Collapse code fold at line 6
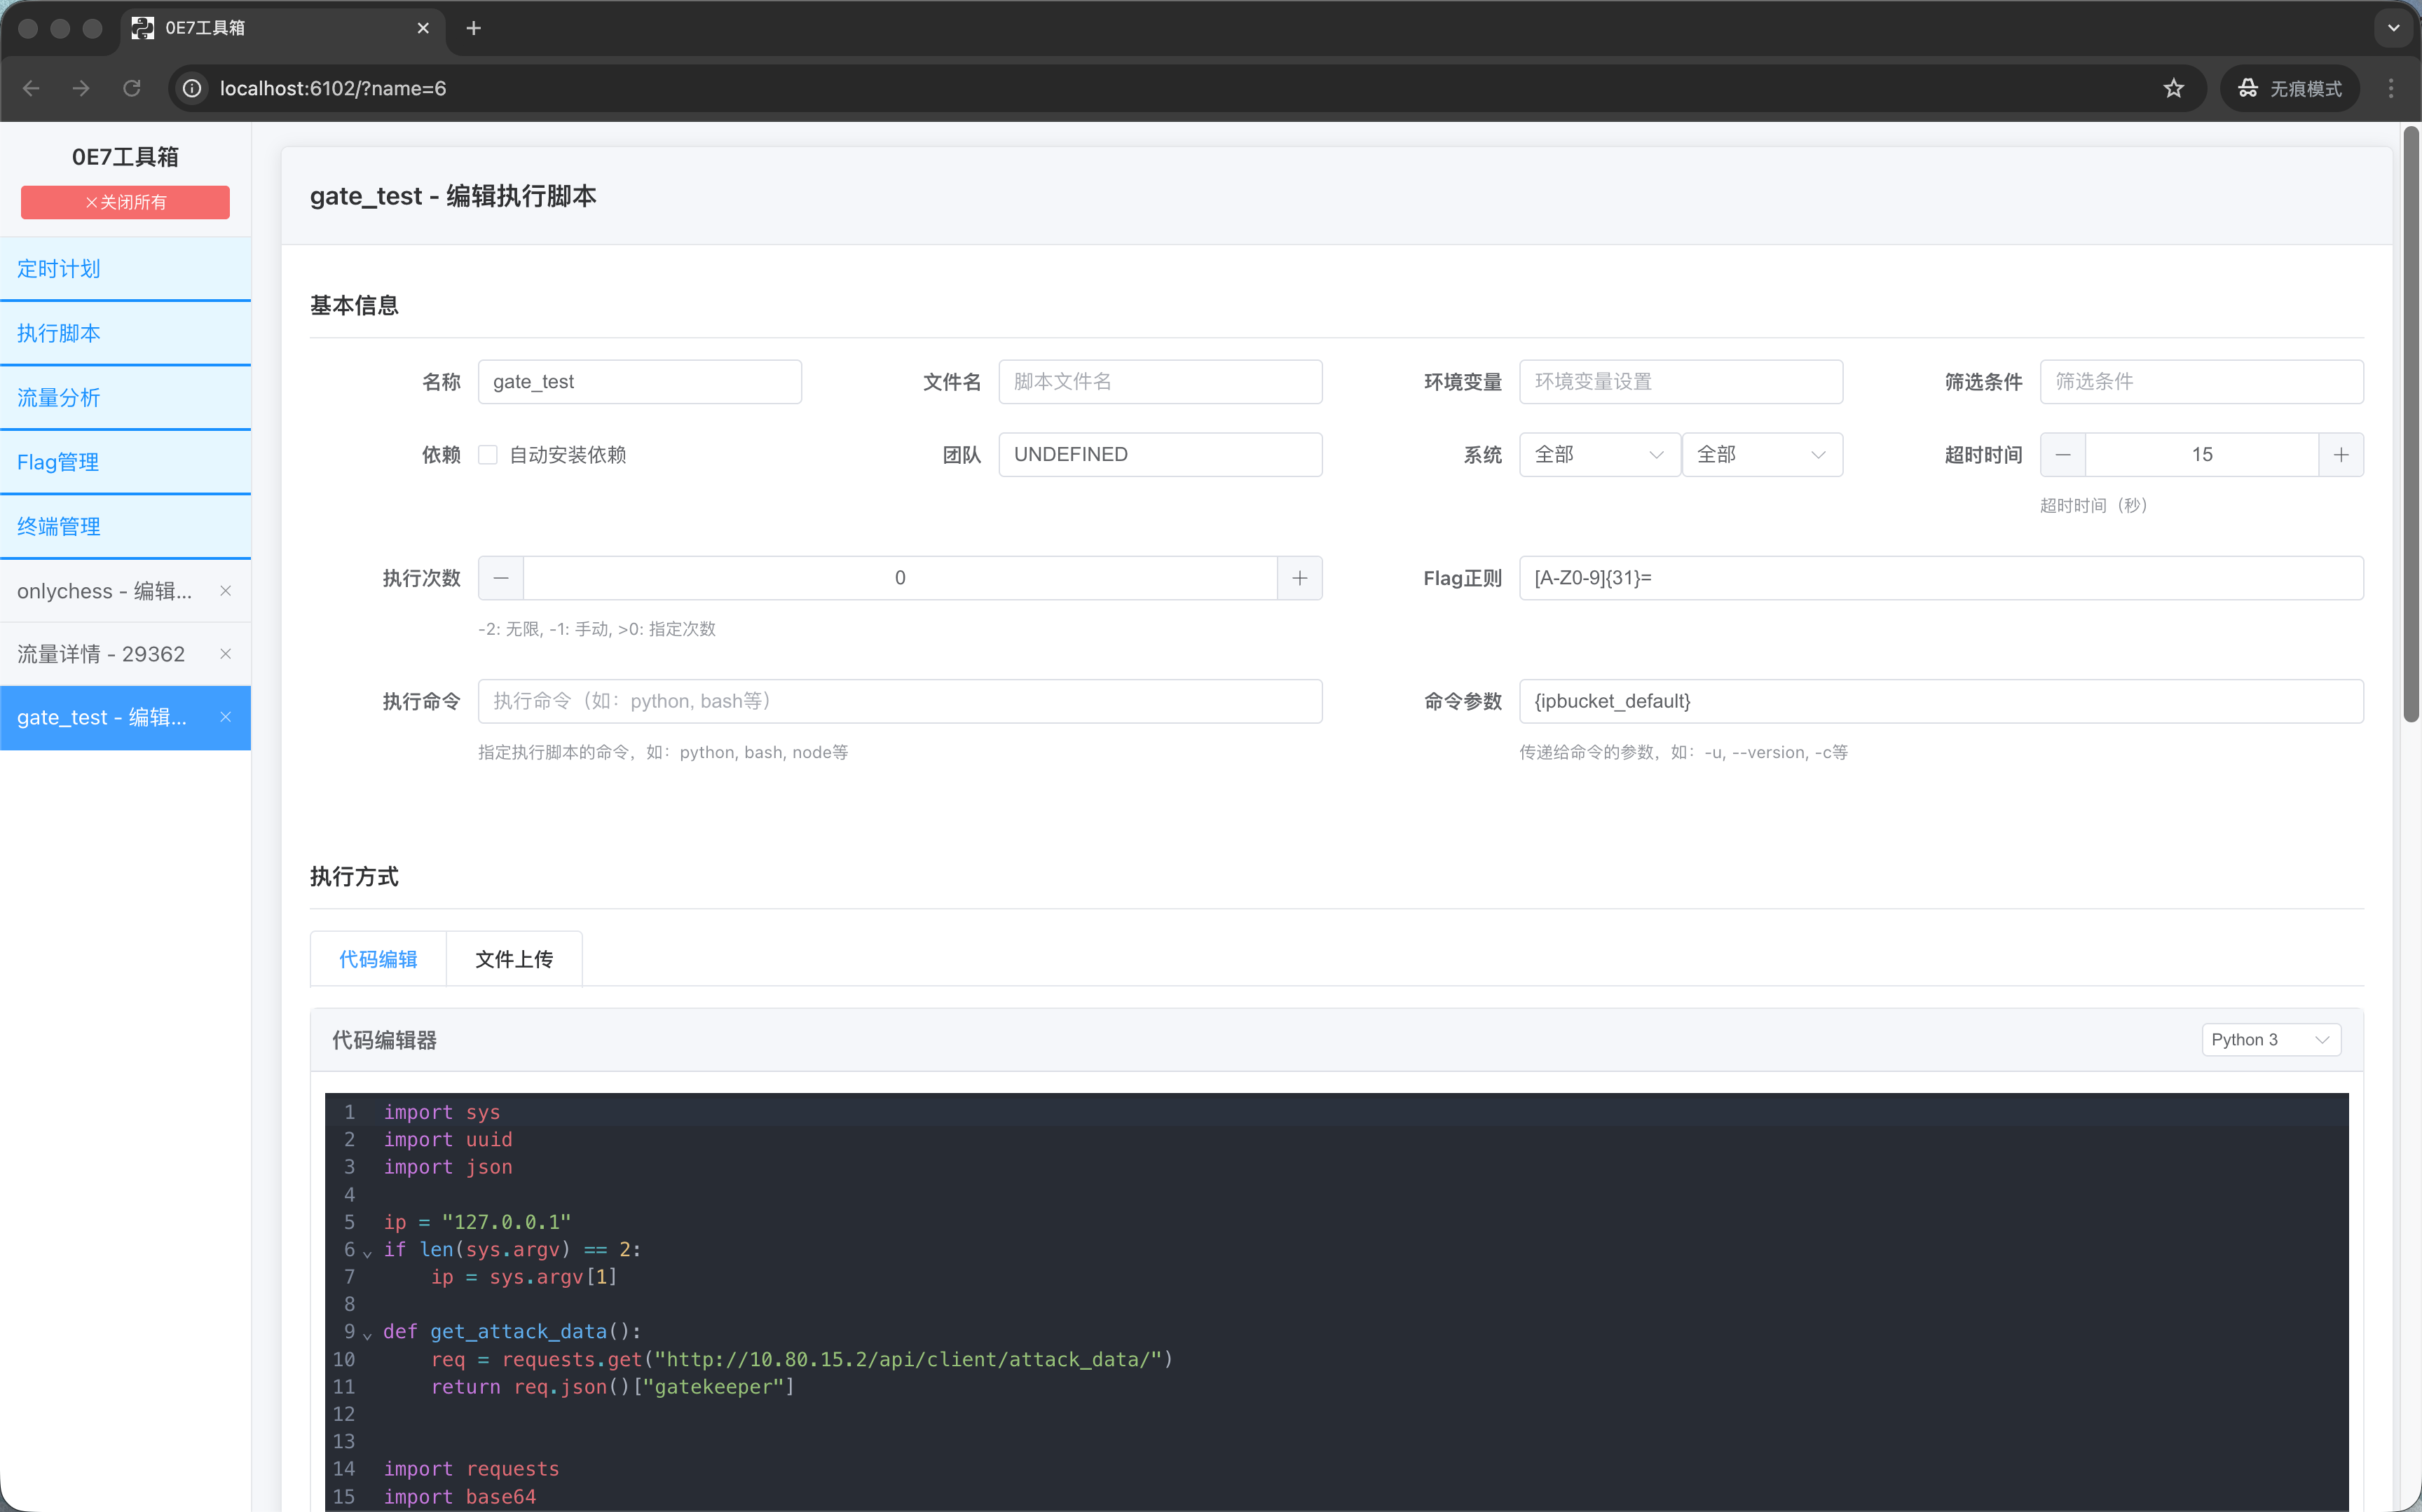 (367, 1253)
